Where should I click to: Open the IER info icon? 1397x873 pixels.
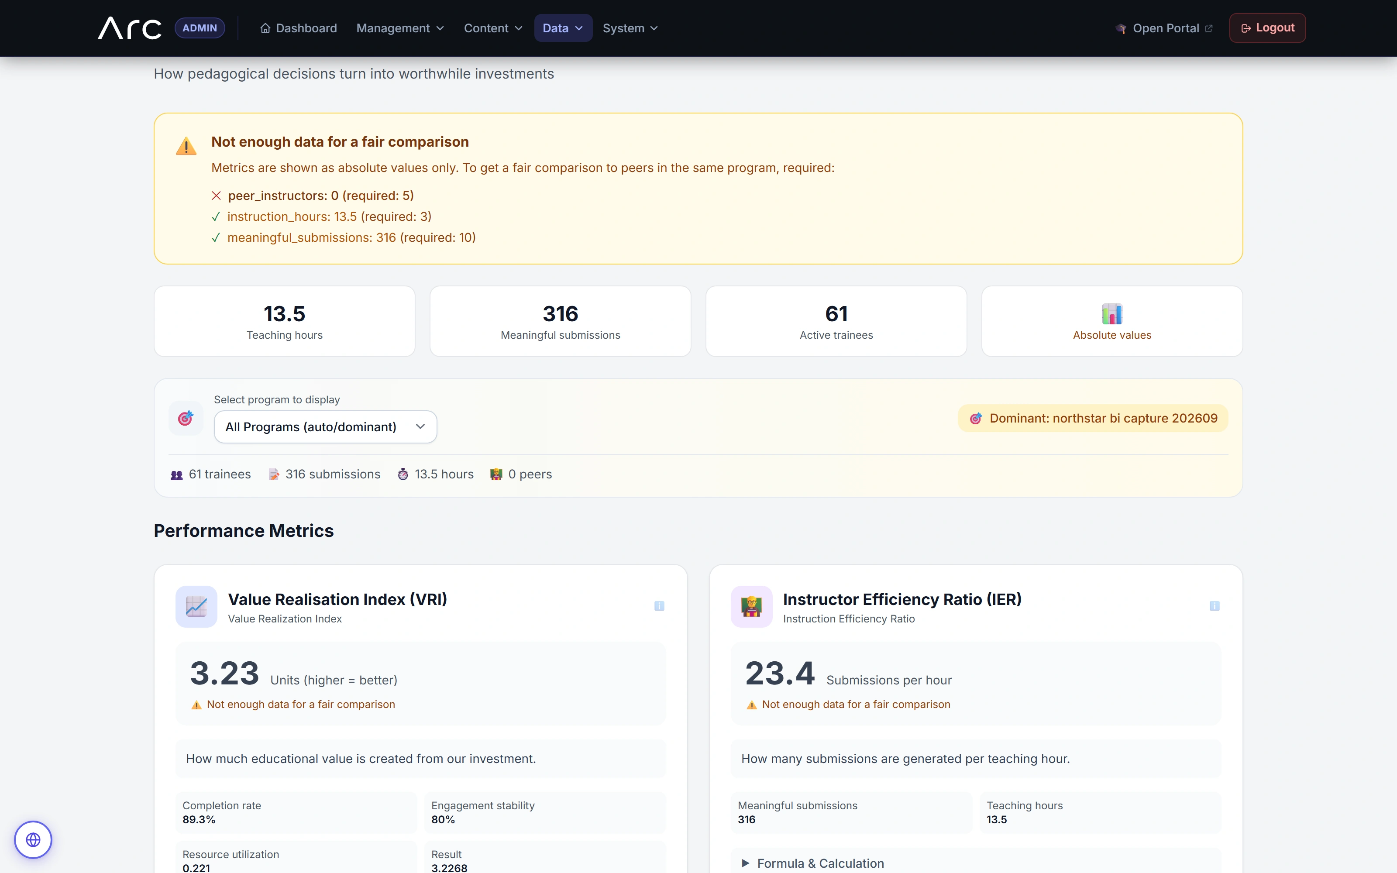click(x=1214, y=606)
